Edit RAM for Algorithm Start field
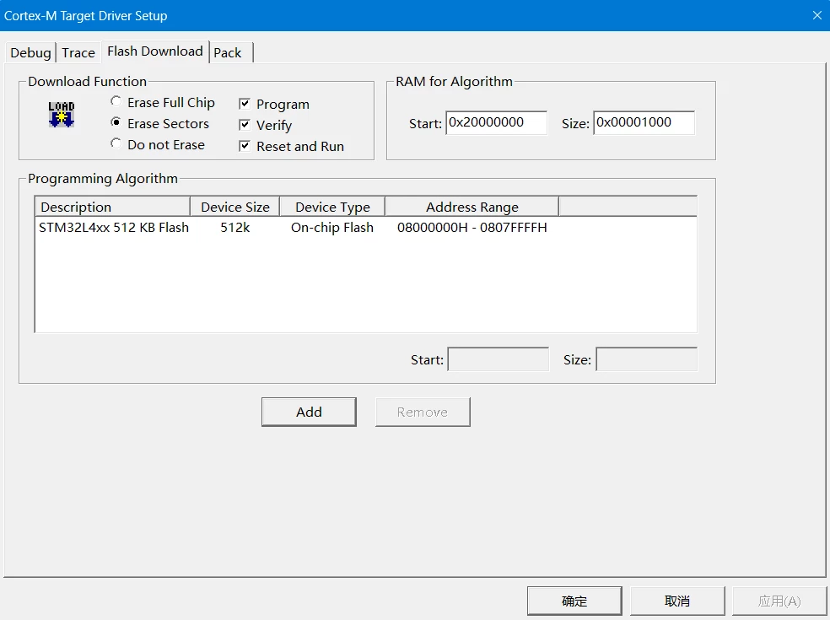830x620 pixels. pos(497,123)
